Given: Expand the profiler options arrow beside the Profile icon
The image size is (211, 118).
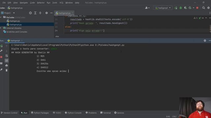Looking at the screenshot, I should 194,8.
